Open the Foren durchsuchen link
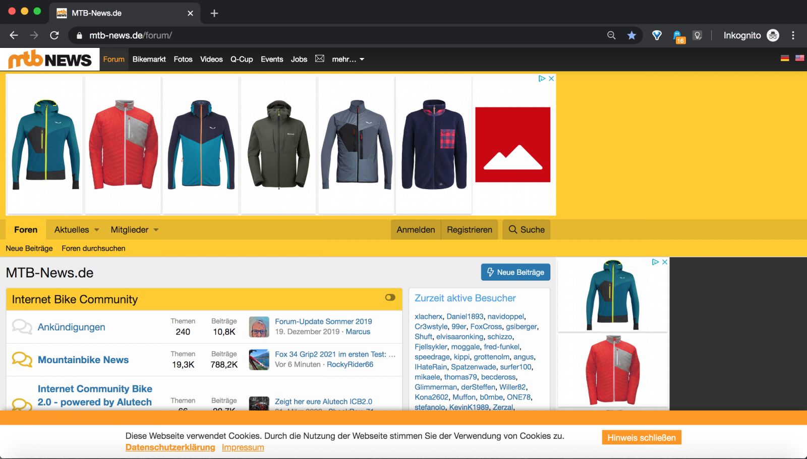Viewport: 807px width, 459px height. (93, 248)
